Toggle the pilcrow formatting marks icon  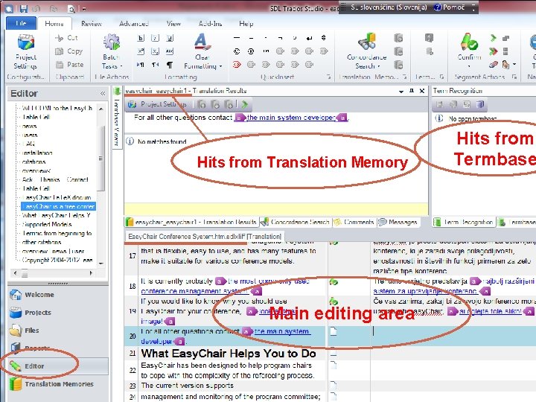tap(170, 65)
